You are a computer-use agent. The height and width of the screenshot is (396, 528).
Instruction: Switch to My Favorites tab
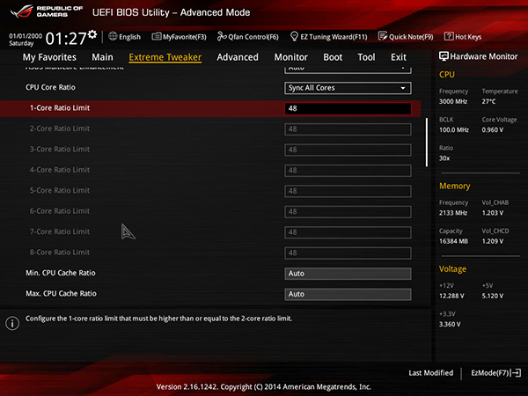click(49, 57)
